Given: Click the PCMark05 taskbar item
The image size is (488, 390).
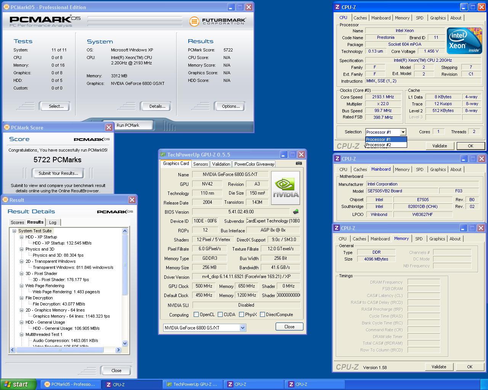Looking at the screenshot, I should point(71,384).
